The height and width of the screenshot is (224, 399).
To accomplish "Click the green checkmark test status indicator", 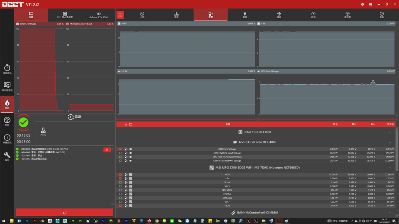I will [23, 122].
